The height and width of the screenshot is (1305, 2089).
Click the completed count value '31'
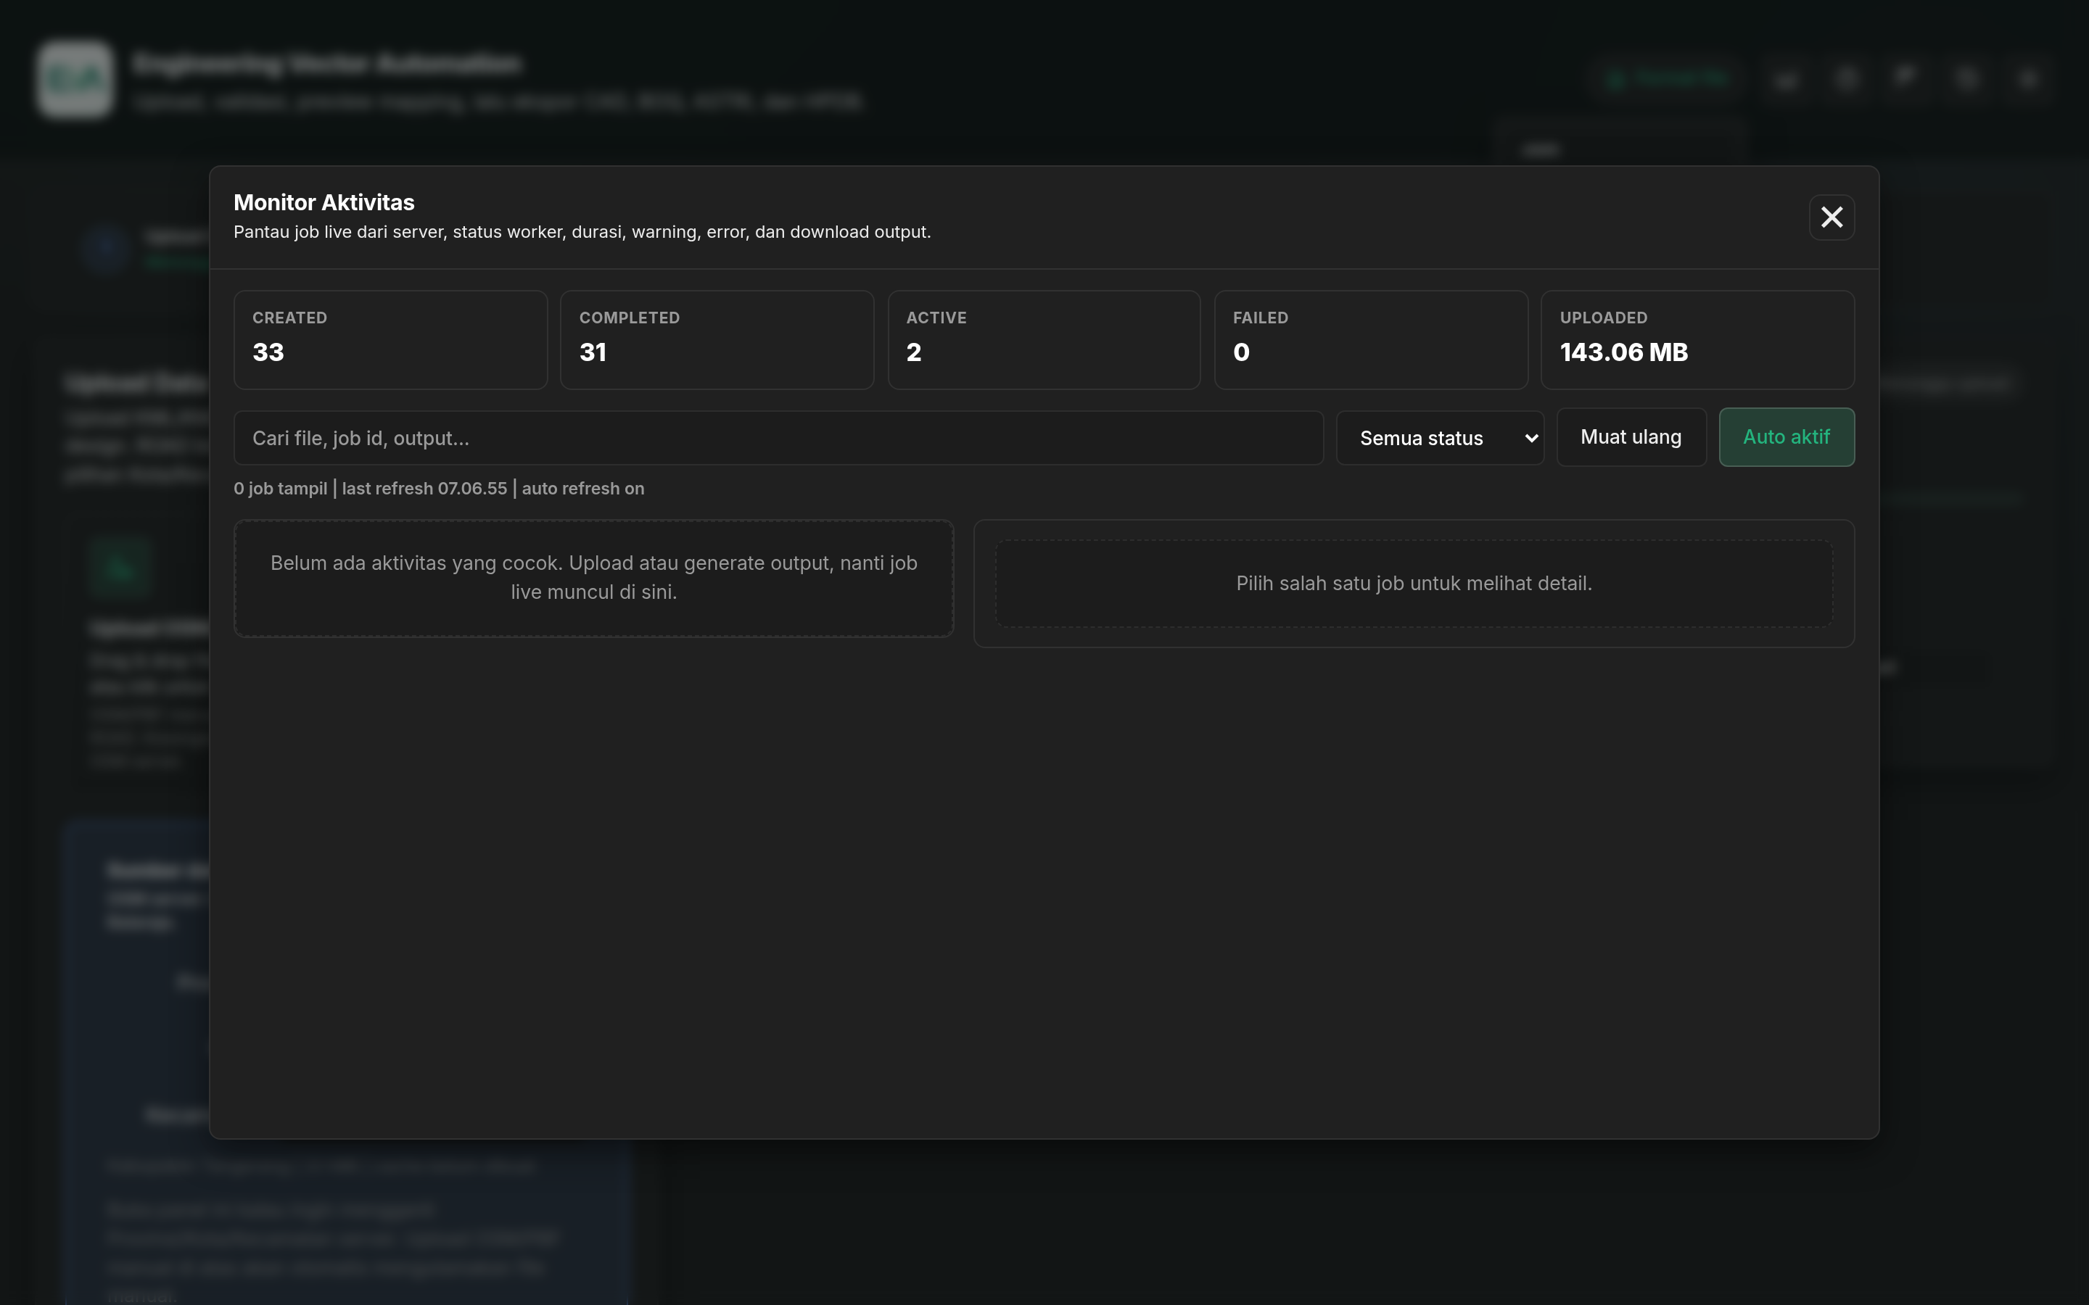coord(592,352)
